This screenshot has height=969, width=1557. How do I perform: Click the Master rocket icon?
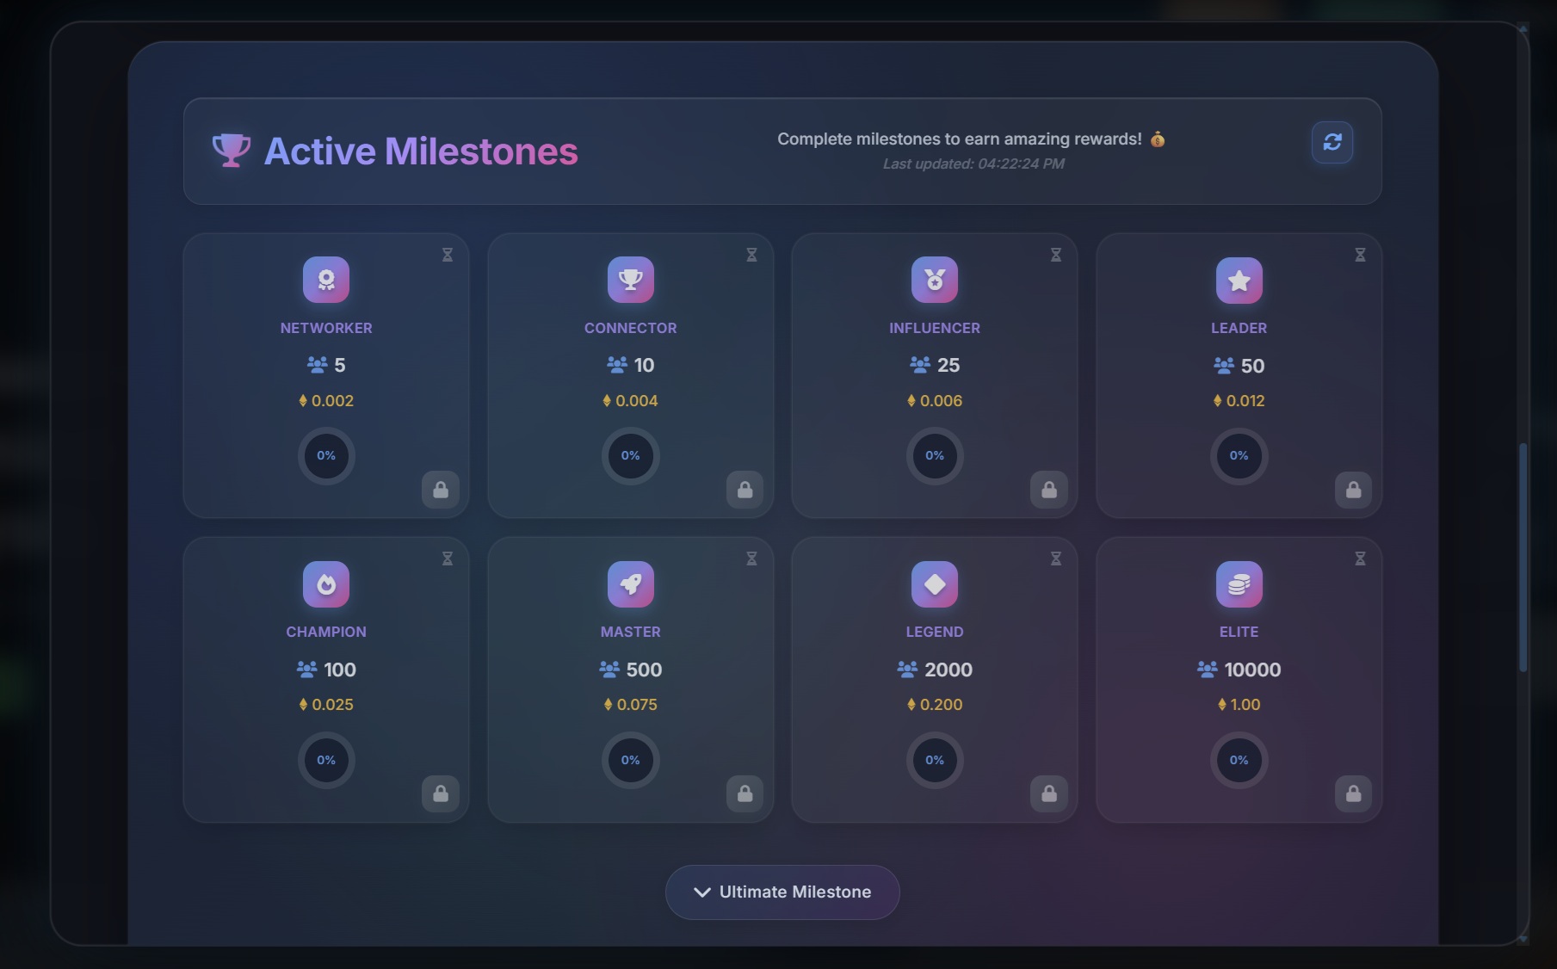point(631,584)
